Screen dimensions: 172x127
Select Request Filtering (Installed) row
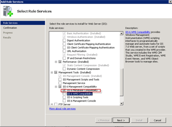click(x=82, y=55)
